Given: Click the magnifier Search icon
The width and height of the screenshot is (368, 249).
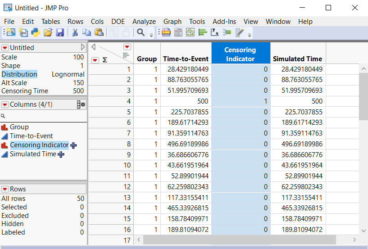Looking at the screenshot, I should tap(141, 32).
